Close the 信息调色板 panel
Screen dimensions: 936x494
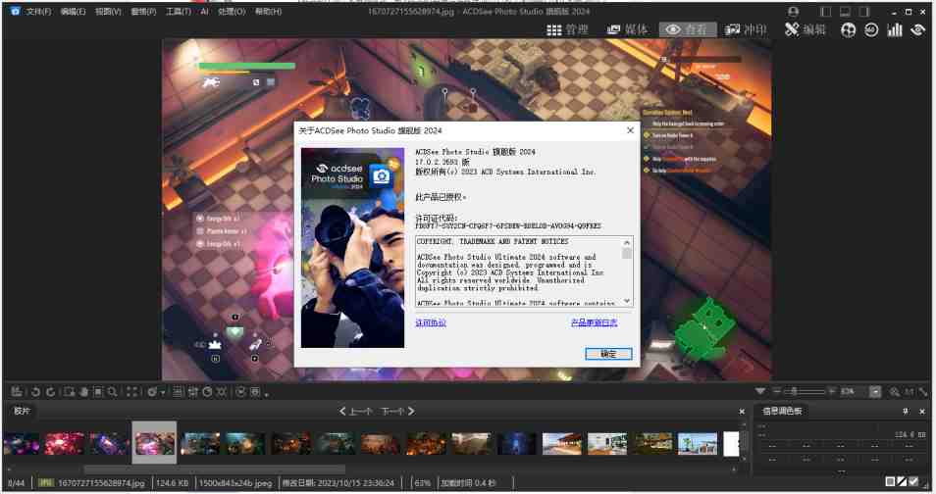coord(922,412)
